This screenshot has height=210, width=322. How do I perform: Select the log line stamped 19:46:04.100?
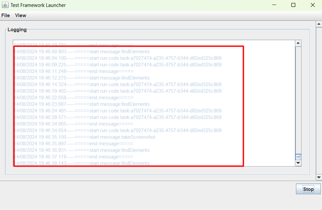(118, 58)
